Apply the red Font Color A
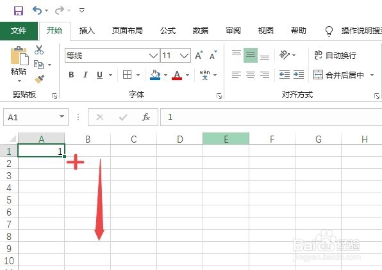This screenshot has width=382, height=270. 177,75
